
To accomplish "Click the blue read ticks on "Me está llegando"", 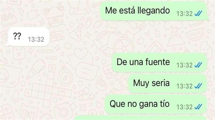I will point(198,14).
